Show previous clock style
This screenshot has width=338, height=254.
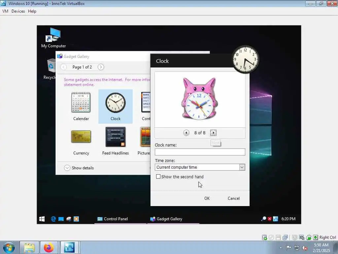click(186, 133)
